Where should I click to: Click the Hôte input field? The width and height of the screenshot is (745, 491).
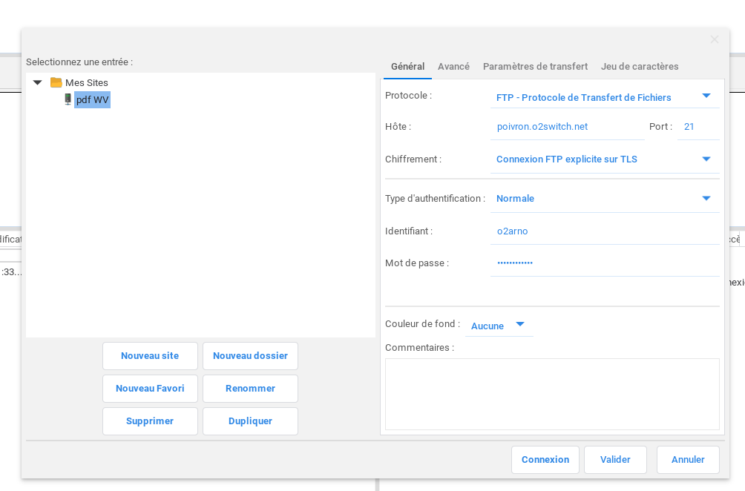click(x=566, y=127)
